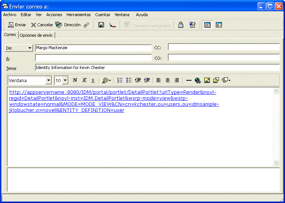Click the message body scroll up arrow

276,90
